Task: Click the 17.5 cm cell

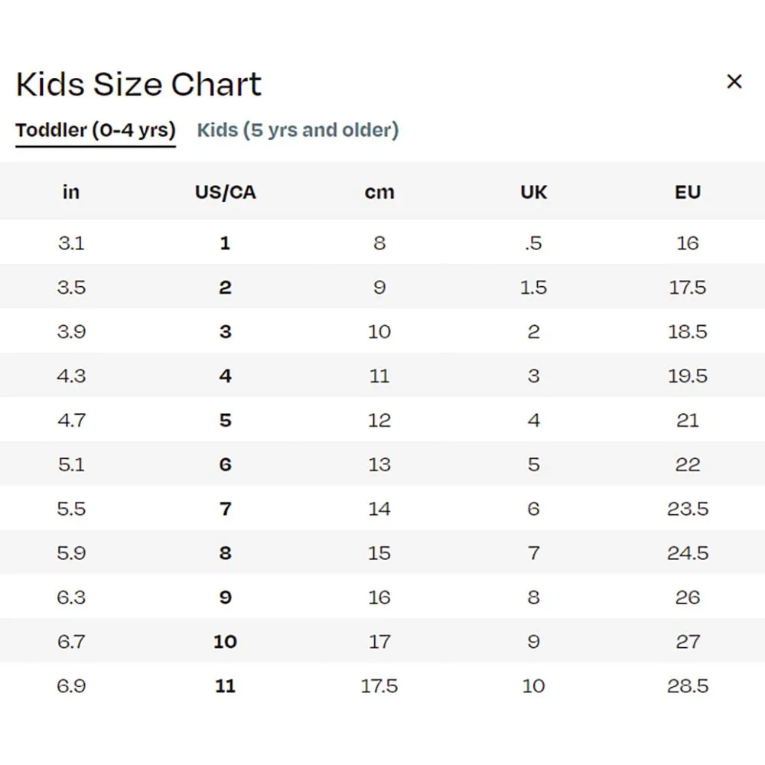Action: (379, 685)
